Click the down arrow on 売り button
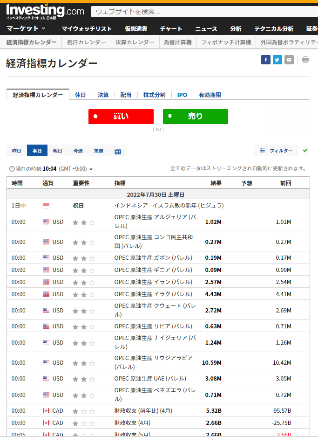This screenshot has width=318, height=437. tap(170, 116)
